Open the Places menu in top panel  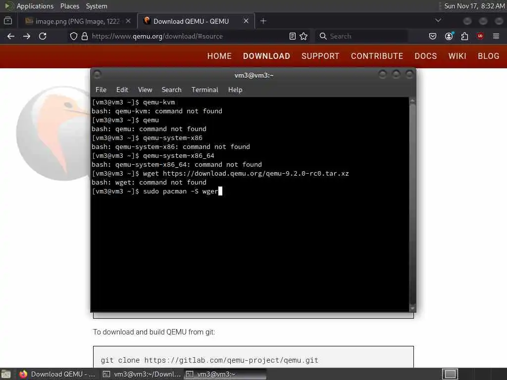tap(69, 6)
